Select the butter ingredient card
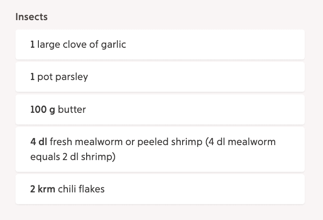 (x=160, y=110)
